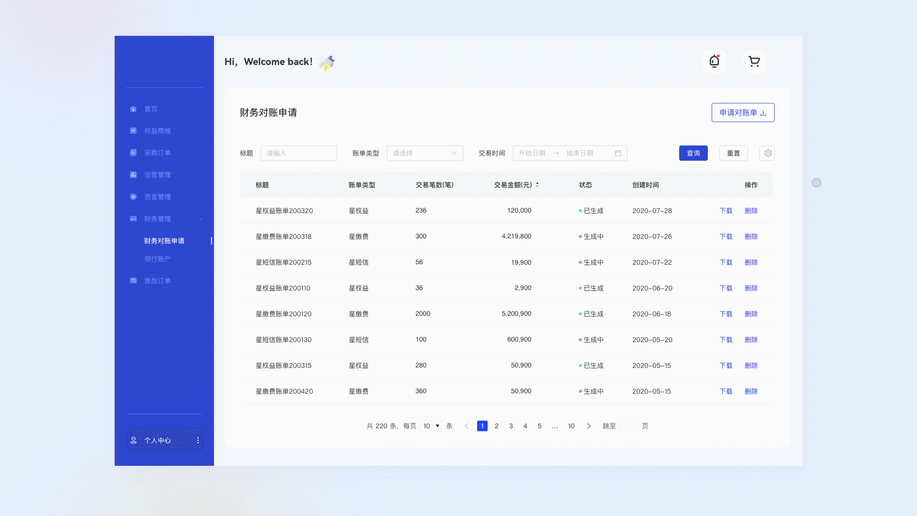
Task: Select 财务对账申请 submenu item
Action: point(164,241)
